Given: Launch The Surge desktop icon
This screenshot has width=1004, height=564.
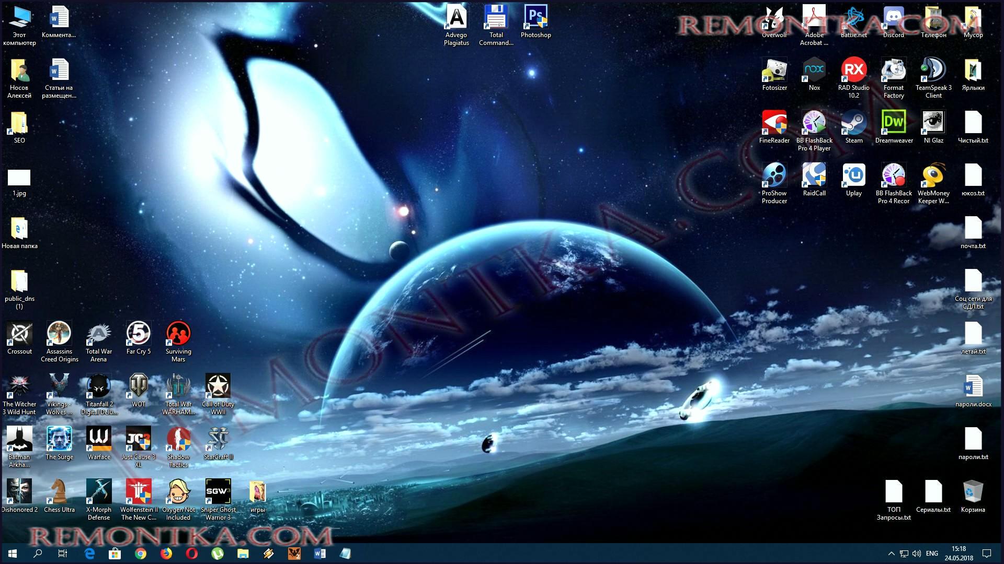Looking at the screenshot, I should point(59,443).
